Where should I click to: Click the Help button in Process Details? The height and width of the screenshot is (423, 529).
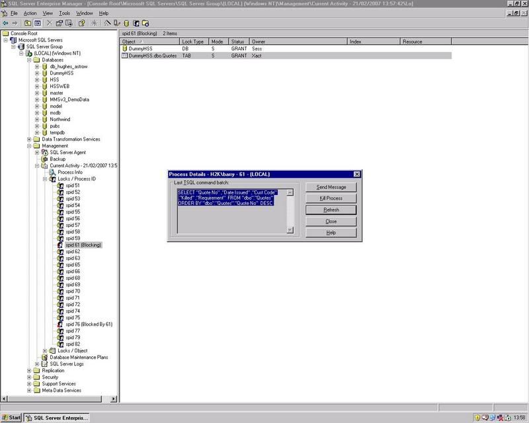point(331,233)
